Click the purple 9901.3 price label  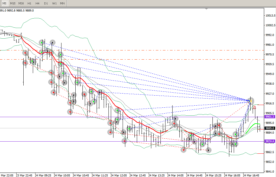pos(269,117)
